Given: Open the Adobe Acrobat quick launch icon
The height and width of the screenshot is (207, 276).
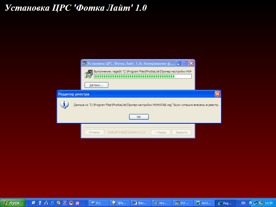Looking at the screenshot, I should tap(77, 203).
